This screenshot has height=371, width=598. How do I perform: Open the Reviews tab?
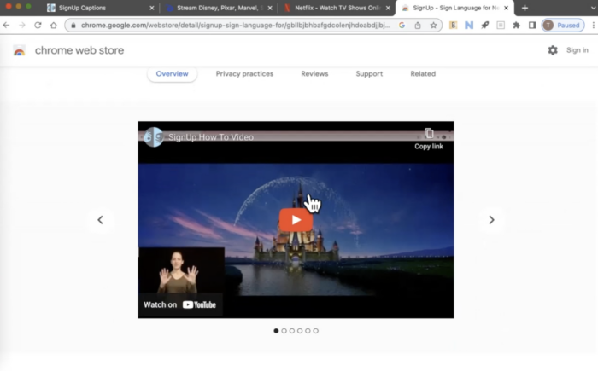click(x=314, y=74)
